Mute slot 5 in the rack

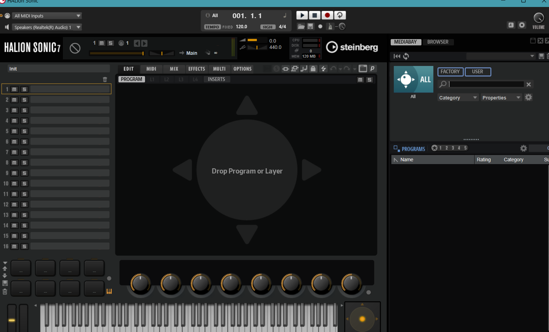tap(14, 131)
